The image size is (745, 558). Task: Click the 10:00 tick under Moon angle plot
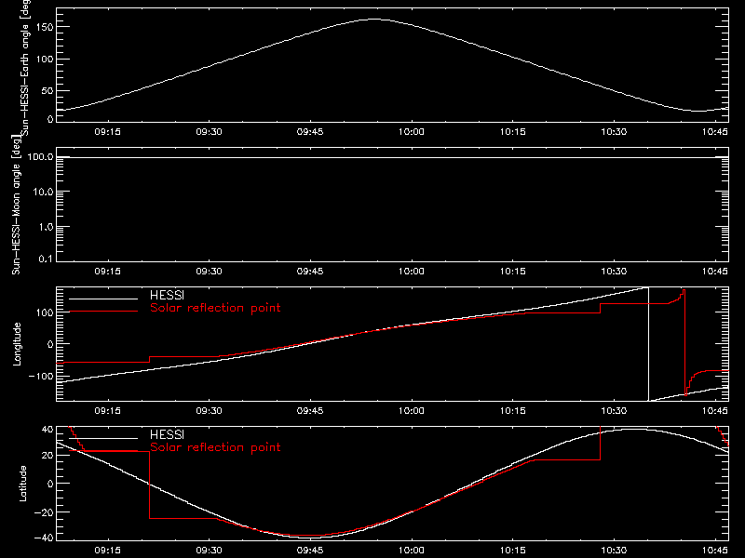411,271
